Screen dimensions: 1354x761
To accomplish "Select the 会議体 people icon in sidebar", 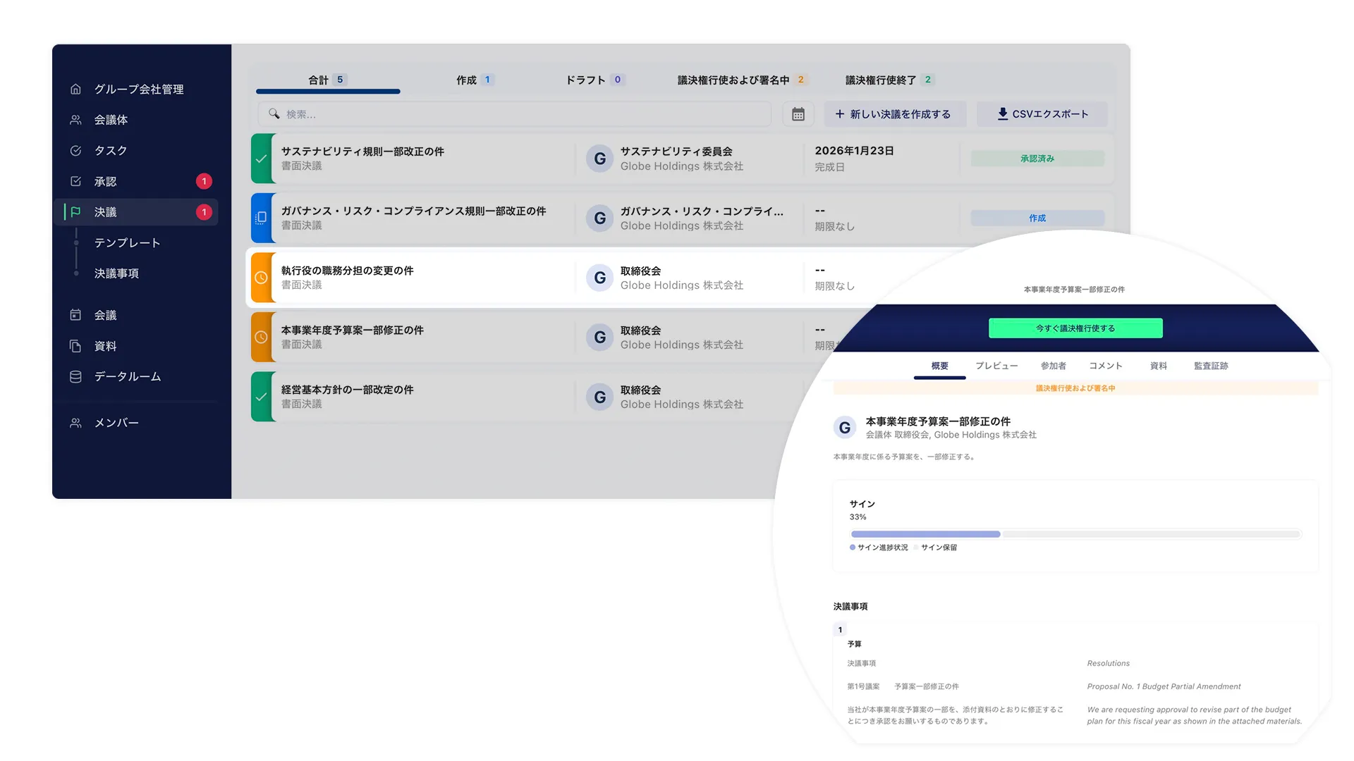I will 75,120.
